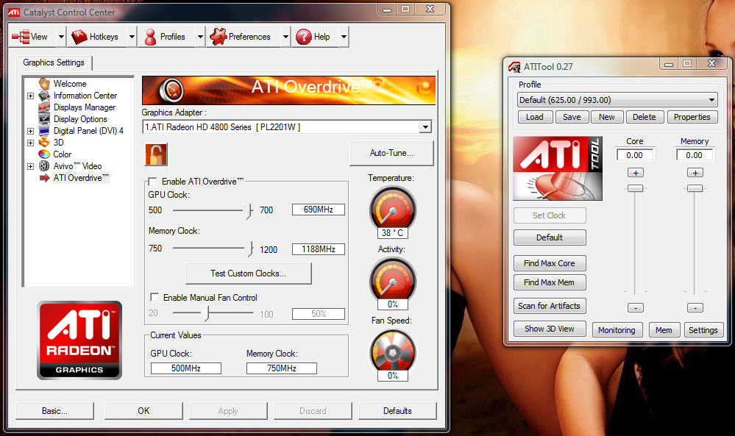Click the Hotkeys flame icon
The width and height of the screenshot is (735, 436).
pos(79,37)
